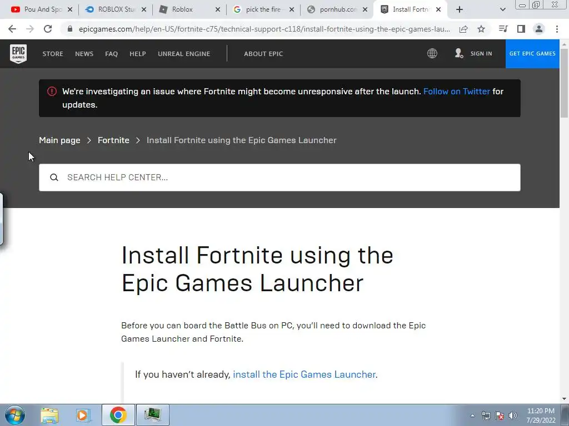Open the HELP menu item
This screenshot has height=426, width=569.
pyautogui.click(x=138, y=54)
